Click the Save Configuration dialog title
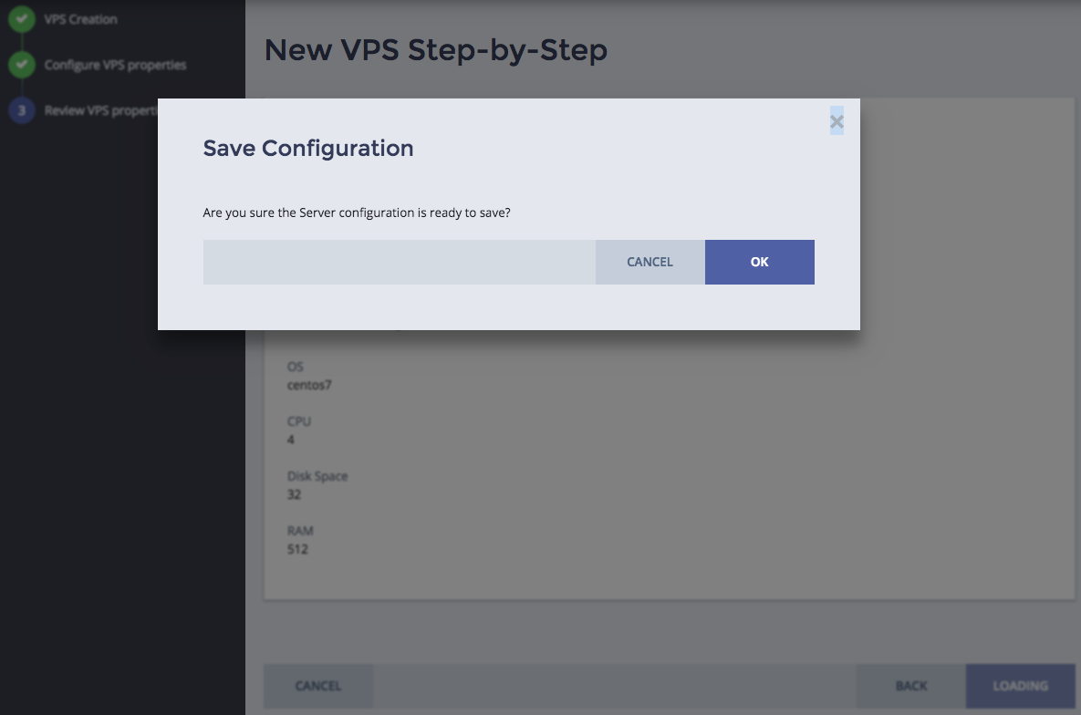This screenshot has width=1081, height=715. click(x=307, y=148)
